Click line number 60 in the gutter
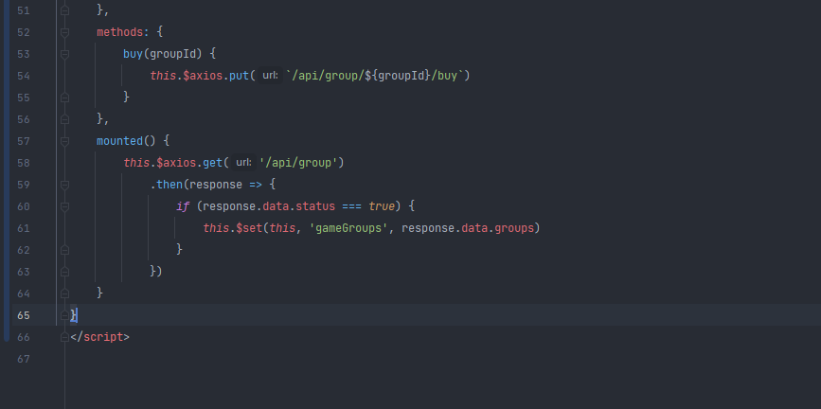 24,206
